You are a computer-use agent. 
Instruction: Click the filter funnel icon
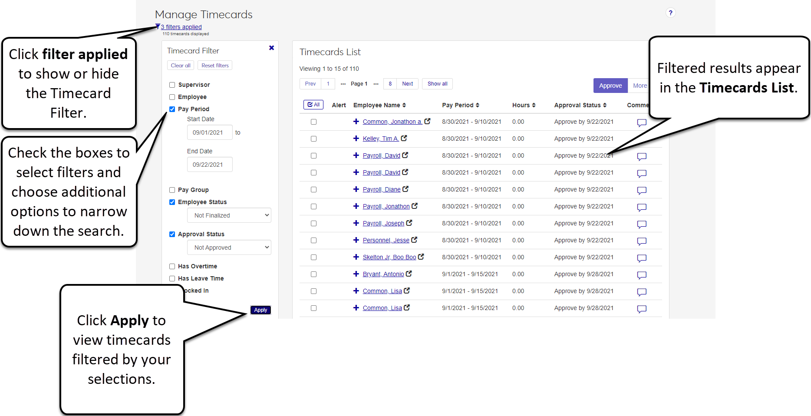158,26
